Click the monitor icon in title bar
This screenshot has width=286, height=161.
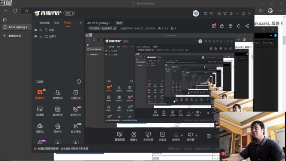pos(212,14)
